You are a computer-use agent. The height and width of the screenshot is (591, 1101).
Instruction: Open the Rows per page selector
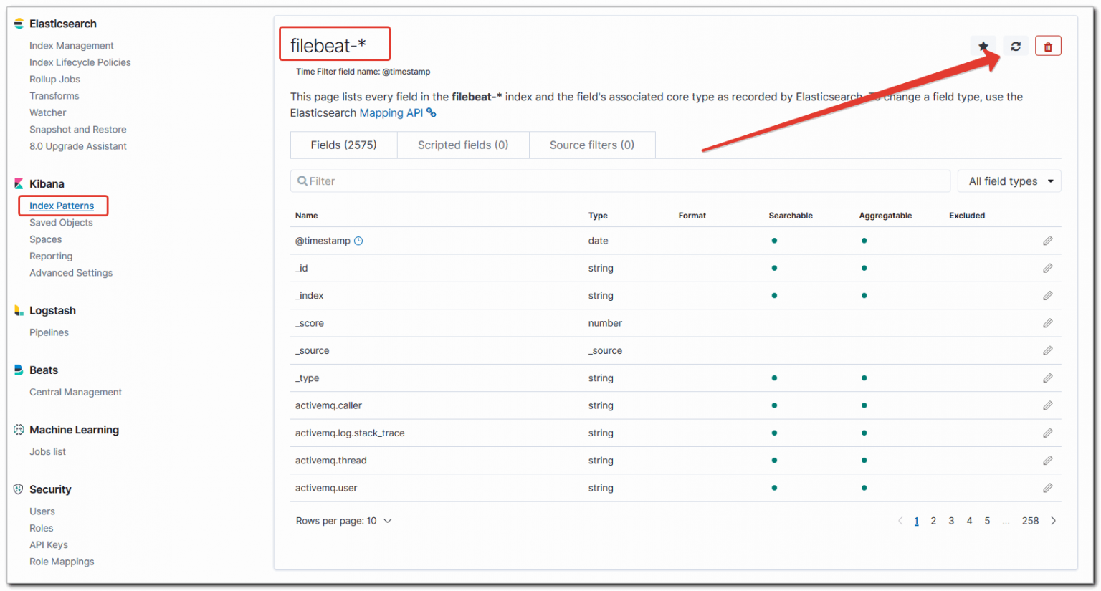click(x=344, y=521)
